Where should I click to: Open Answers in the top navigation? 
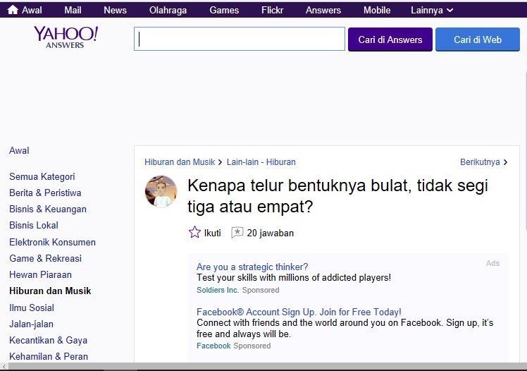[x=323, y=10]
